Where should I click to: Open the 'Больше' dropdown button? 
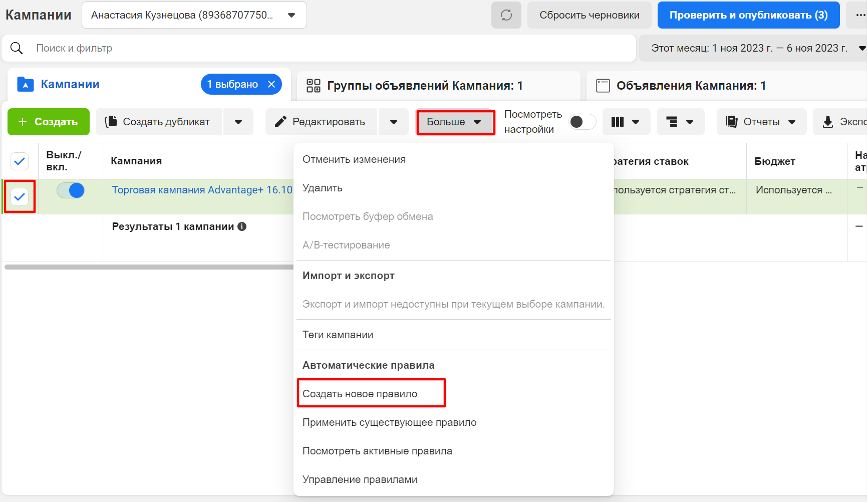pyautogui.click(x=455, y=122)
